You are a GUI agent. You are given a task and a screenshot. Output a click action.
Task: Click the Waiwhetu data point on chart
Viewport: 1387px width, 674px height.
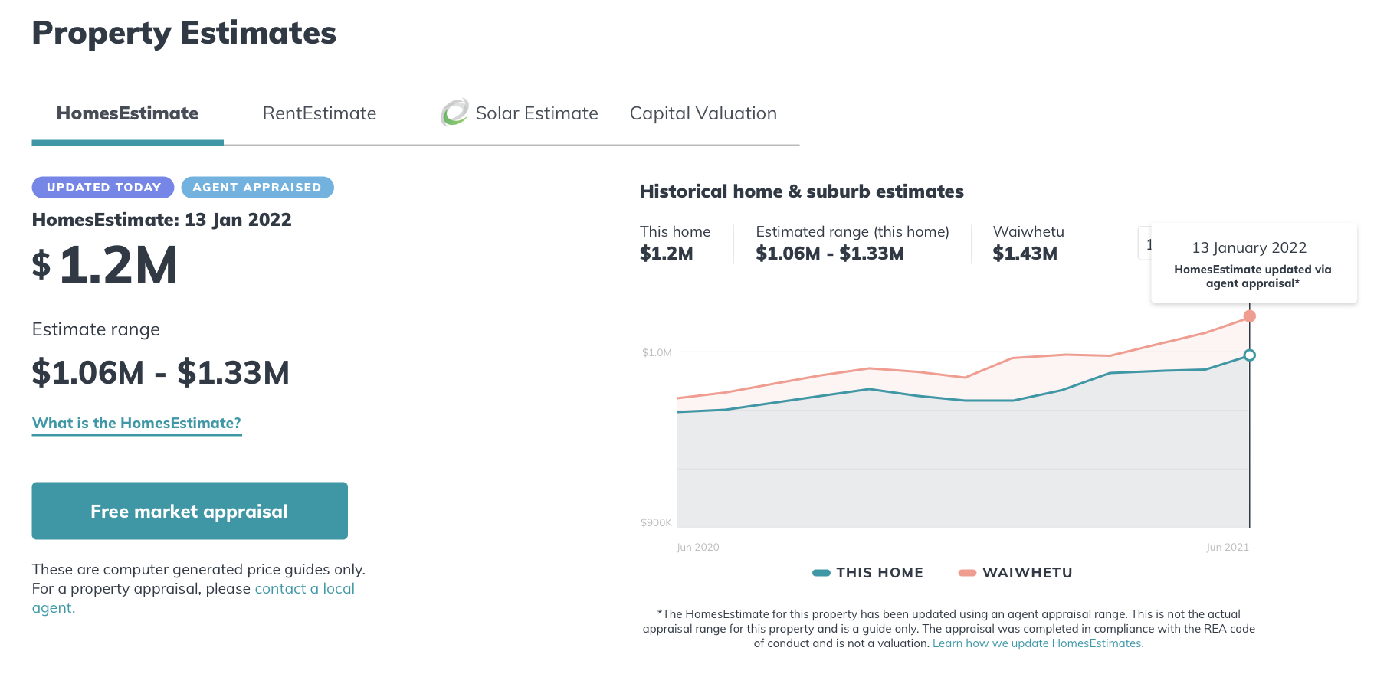[1249, 316]
